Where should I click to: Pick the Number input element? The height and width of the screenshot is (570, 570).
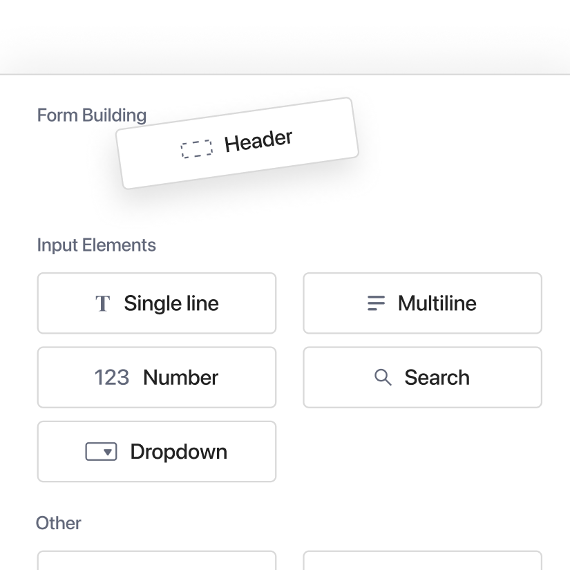[157, 377]
